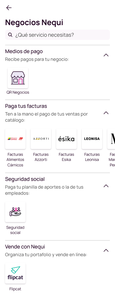The width and height of the screenshot is (115, 298).
Task: Launch the Flipcat logo tile
Action: coord(15,273)
